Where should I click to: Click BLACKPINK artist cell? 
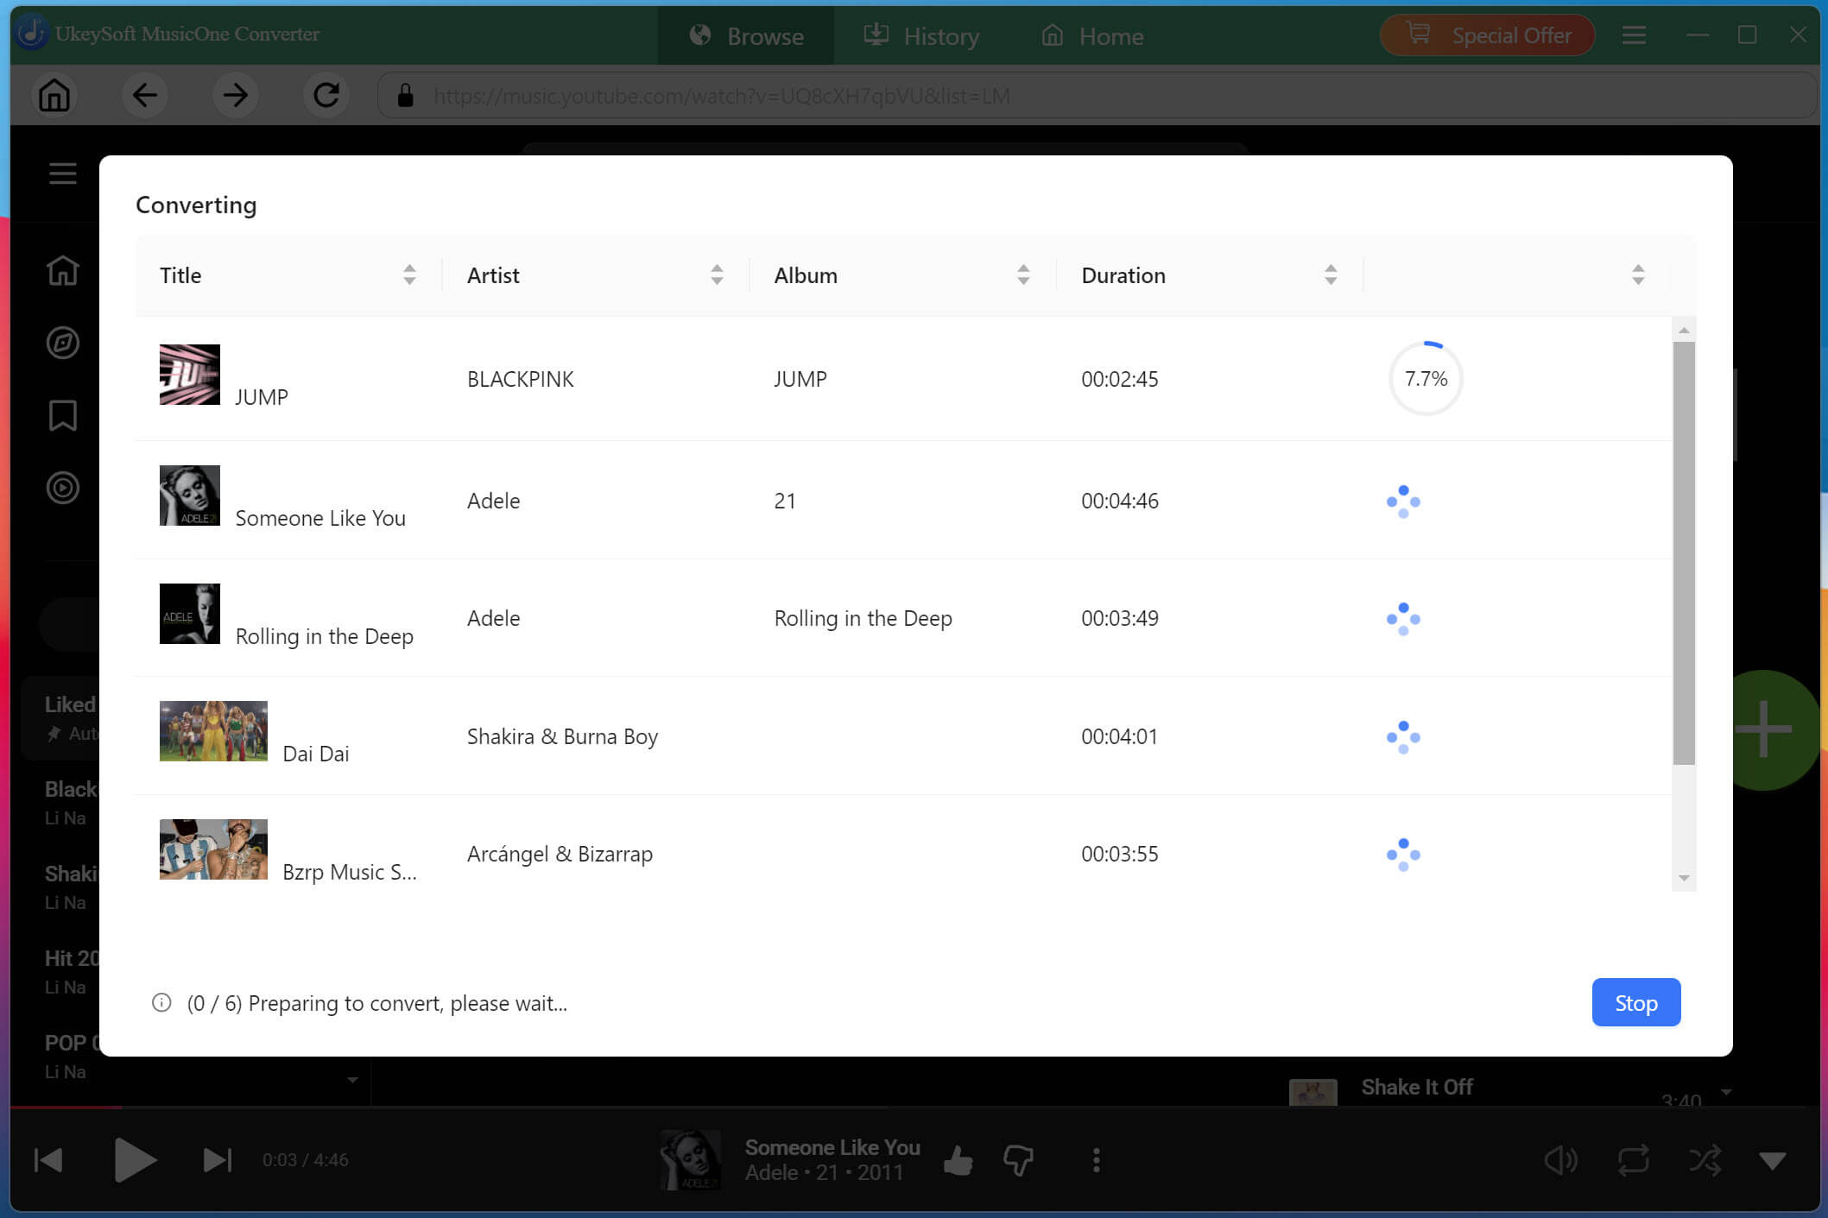(x=521, y=379)
